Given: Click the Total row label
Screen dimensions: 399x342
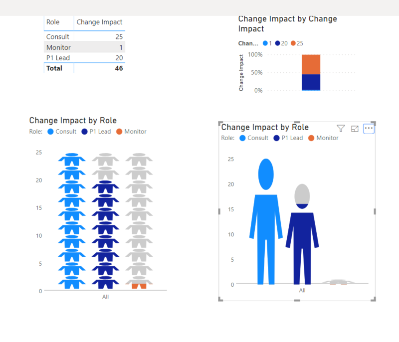Looking at the screenshot, I should pos(54,68).
